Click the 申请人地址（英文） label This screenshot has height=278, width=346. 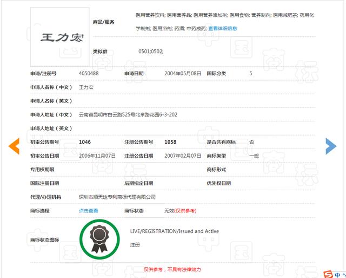click(51, 128)
